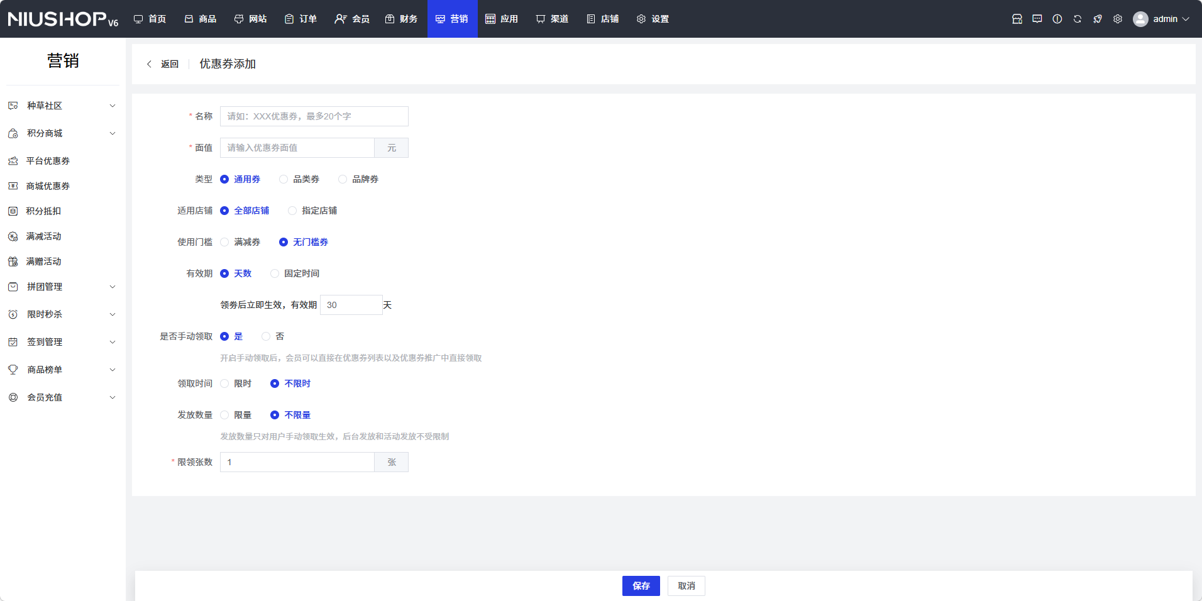The width and height of the screenshot is (1202, 601).
Task: Select 限量 for issue quantity
Action: pos(236,415)
